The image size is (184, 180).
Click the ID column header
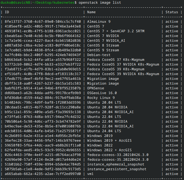[x=7, y=12]
